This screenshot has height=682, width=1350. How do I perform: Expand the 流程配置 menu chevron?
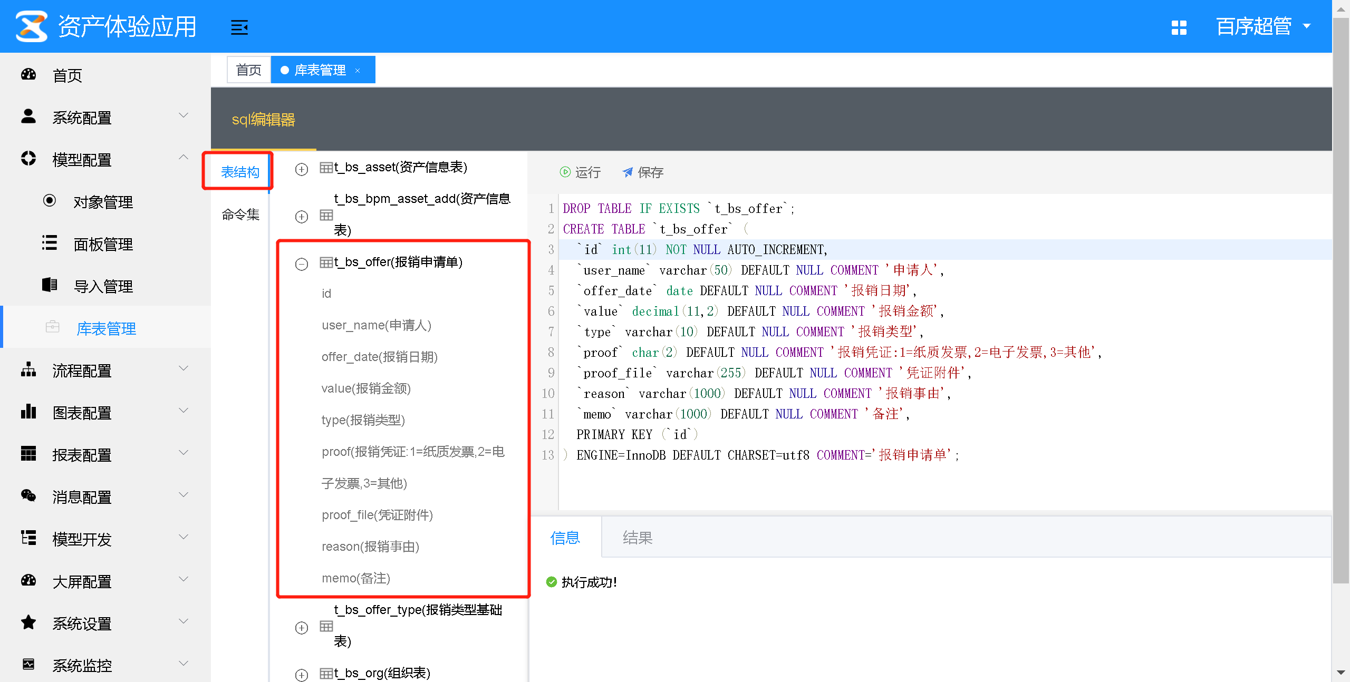click(x=184, y=368)
